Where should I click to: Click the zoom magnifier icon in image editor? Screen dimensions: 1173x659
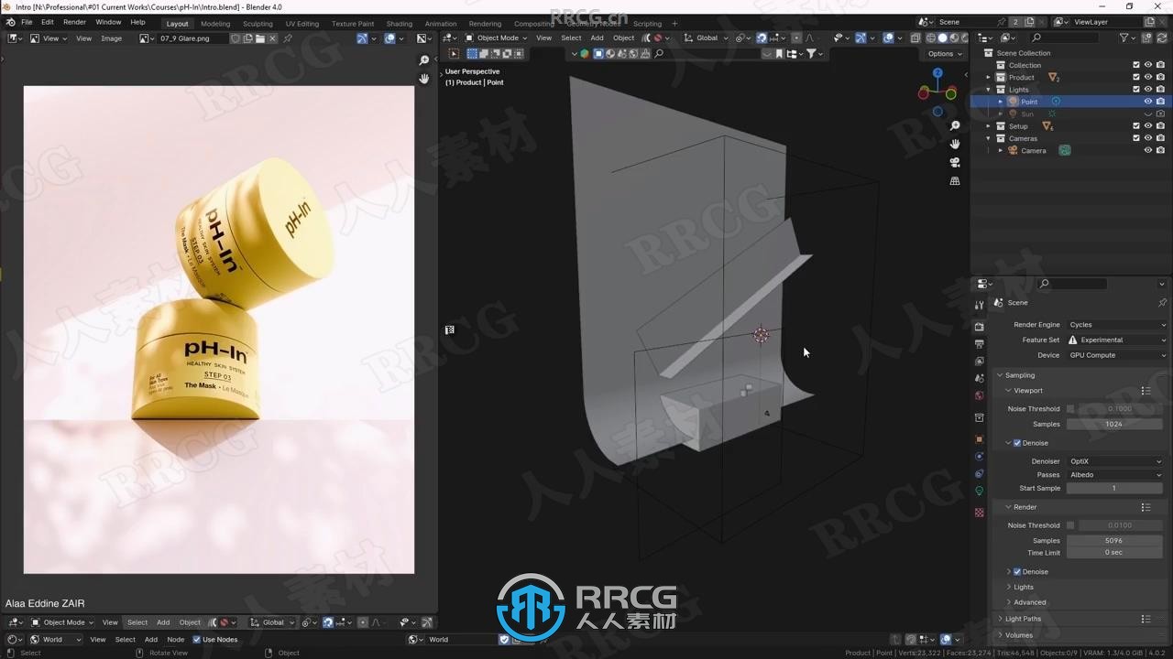pos(423,60)
